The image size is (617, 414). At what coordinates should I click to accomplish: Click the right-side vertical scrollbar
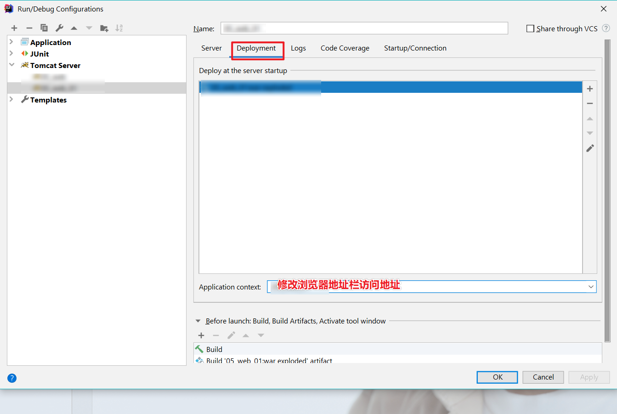pyautogui.click(x=607, y=191)
